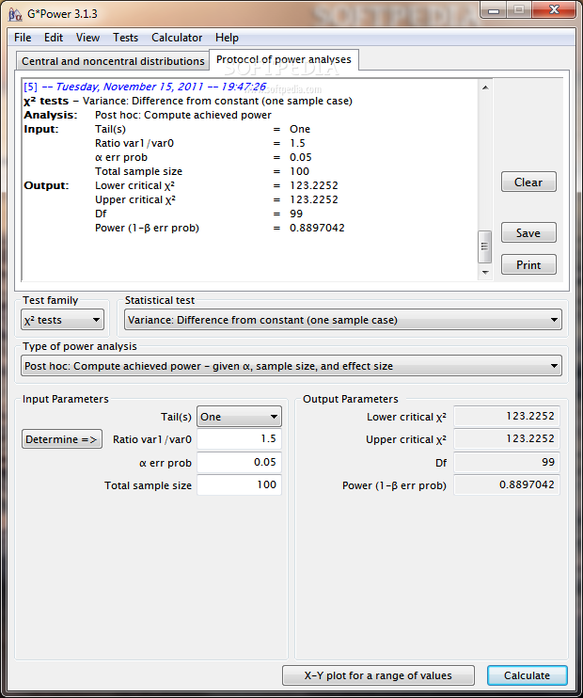This screenshot has width=583, height=698.
Task: Open the Edit menu
Action: [x=54, y=38]
